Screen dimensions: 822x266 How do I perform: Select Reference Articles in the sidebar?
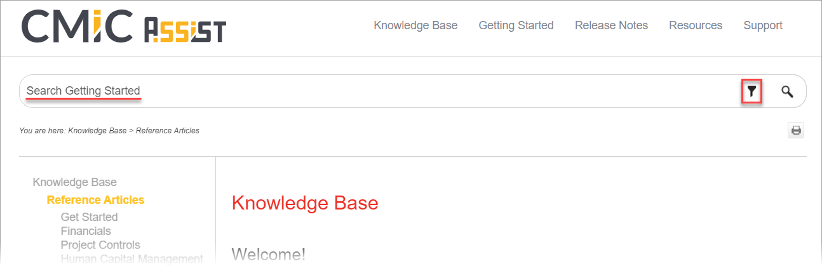95,200
